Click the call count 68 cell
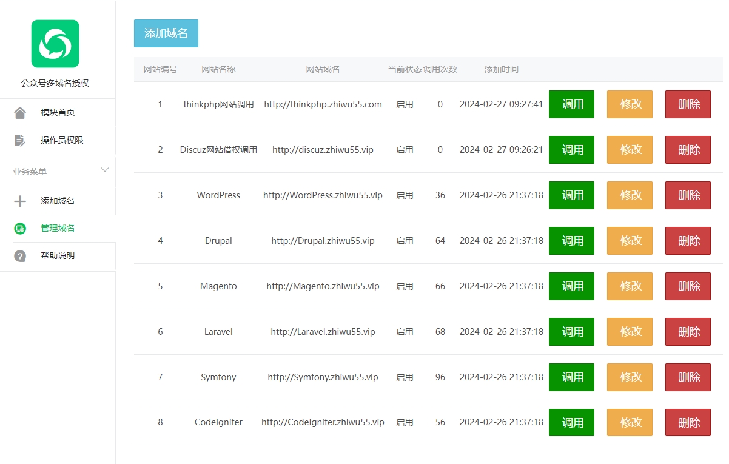Viewport: 729px width, 464px height. (x=440, y=332)
